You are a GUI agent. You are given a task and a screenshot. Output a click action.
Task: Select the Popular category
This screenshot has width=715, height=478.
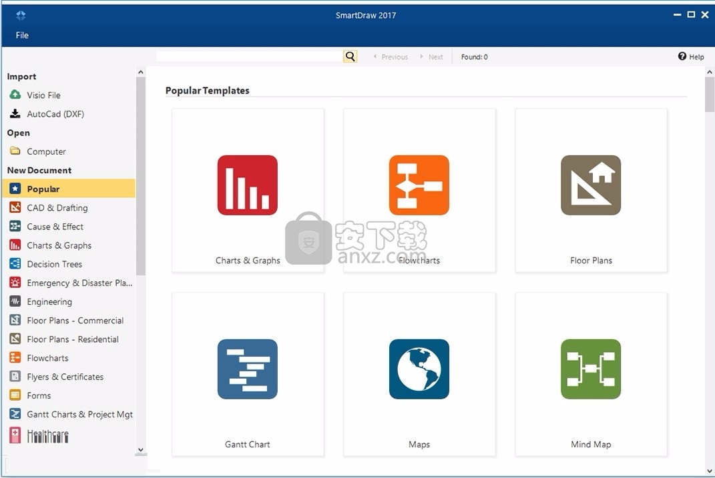tap(69, 189)
